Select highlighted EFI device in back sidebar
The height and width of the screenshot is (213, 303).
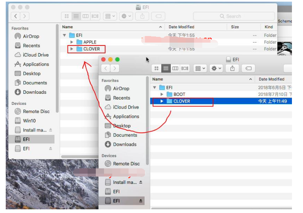coord(32,139)
